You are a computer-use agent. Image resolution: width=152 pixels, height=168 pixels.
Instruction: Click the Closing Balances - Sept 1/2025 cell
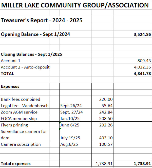pos(31,54)
